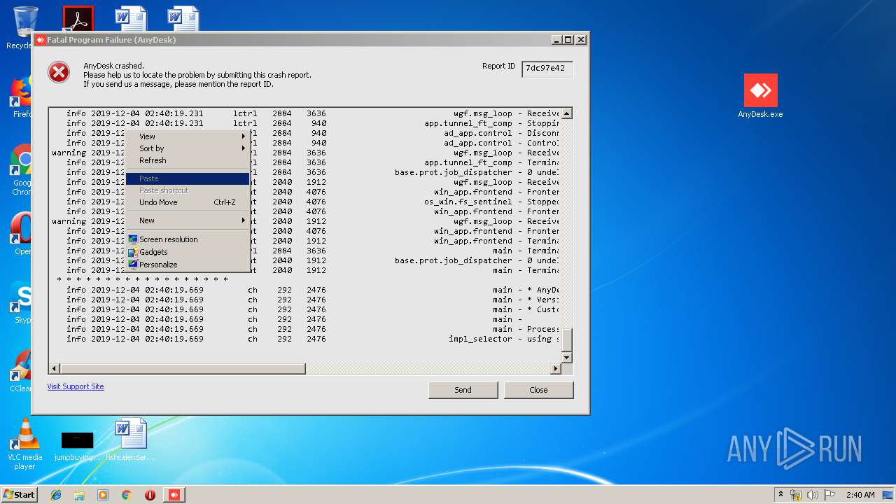Open the VLC media player shortcut
Screen dimensions: 896x504
point(25,443)
